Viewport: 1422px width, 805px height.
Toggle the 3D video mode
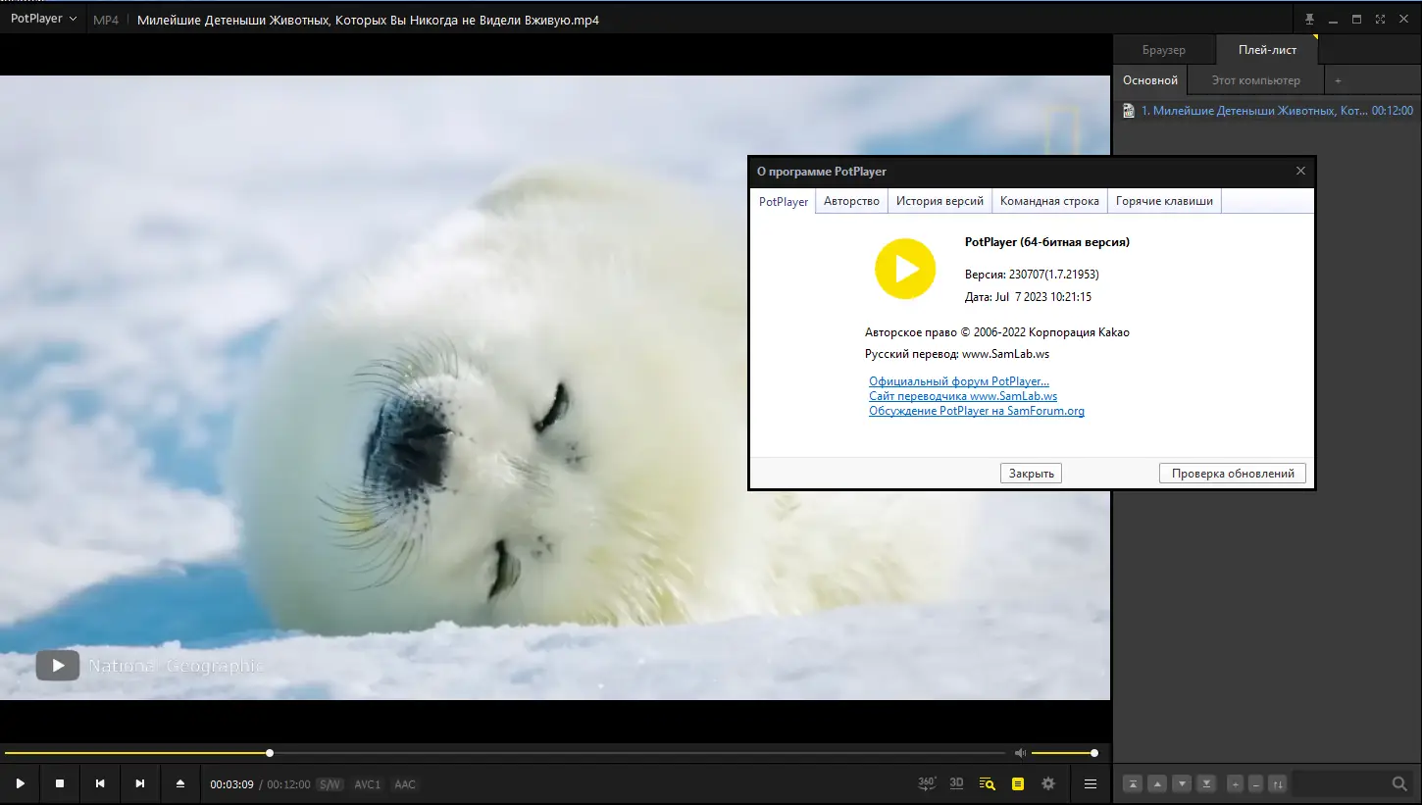coord(957,783)
